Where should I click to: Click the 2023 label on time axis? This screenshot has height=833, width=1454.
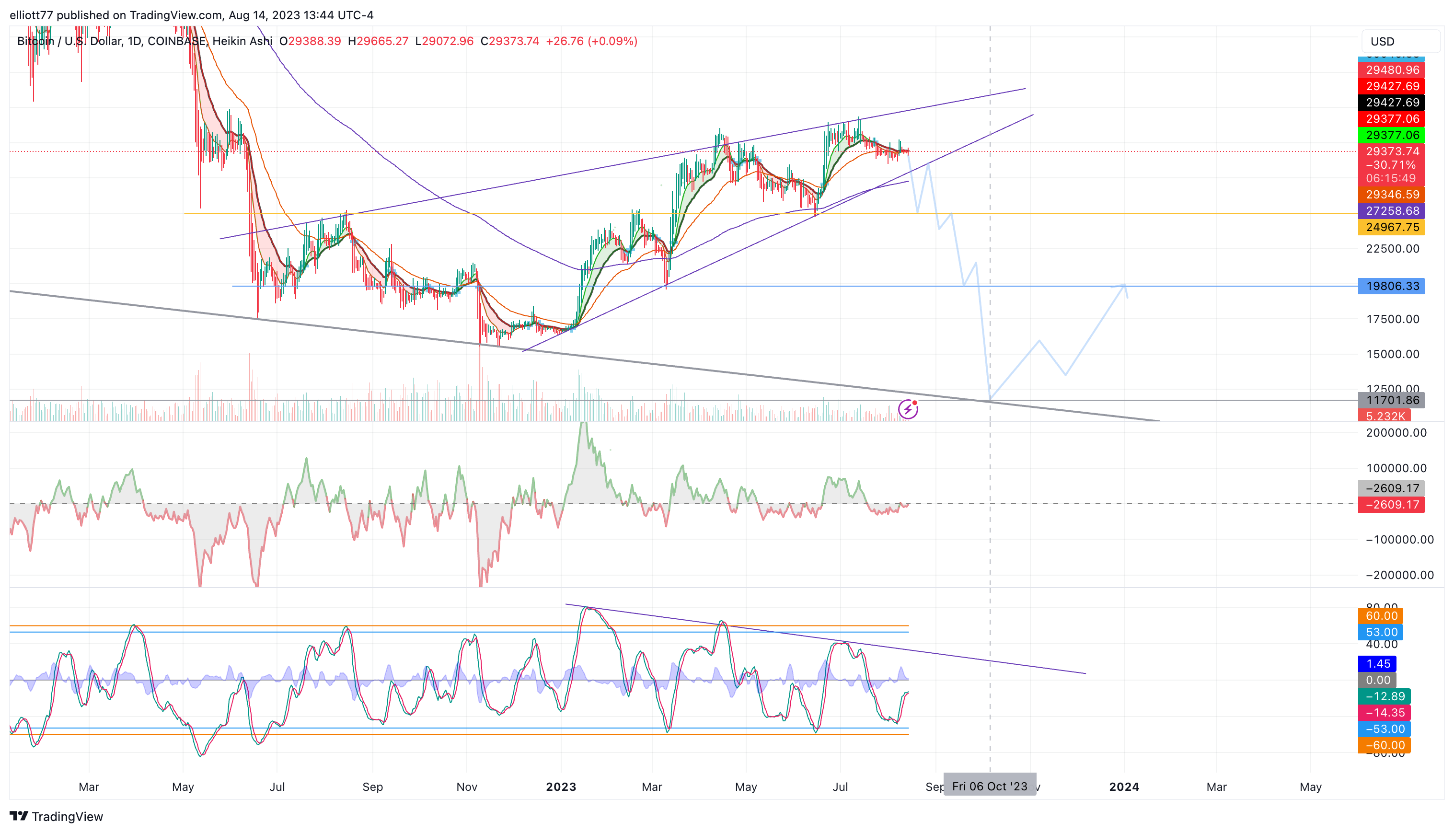(x=561, y=787)
